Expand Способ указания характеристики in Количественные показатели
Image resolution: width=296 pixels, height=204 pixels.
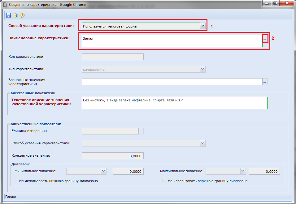pos(202,143)
